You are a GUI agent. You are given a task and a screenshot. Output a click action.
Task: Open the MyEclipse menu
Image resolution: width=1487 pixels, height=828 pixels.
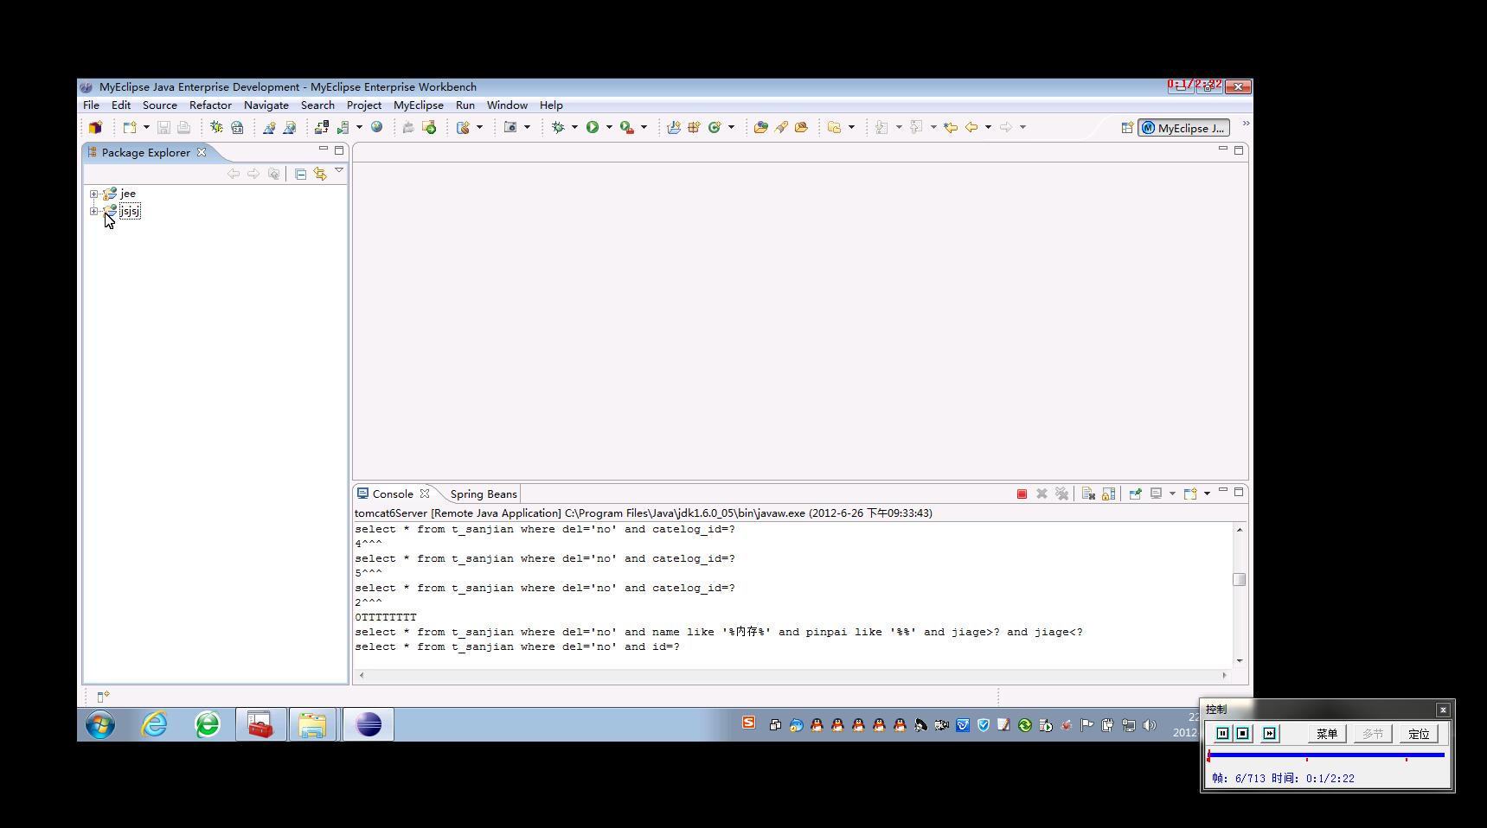[x=419, y=105]
